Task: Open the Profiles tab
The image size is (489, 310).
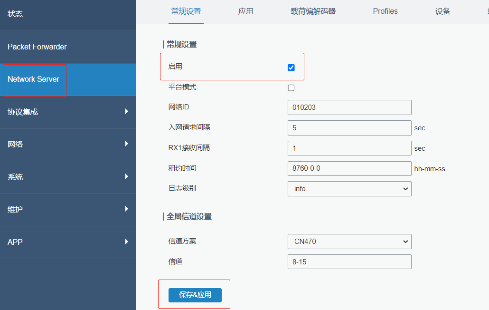Action: click(x=385, y=11)
